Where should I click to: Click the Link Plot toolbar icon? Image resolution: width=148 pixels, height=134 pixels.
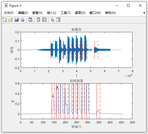[x=30, y=20]
